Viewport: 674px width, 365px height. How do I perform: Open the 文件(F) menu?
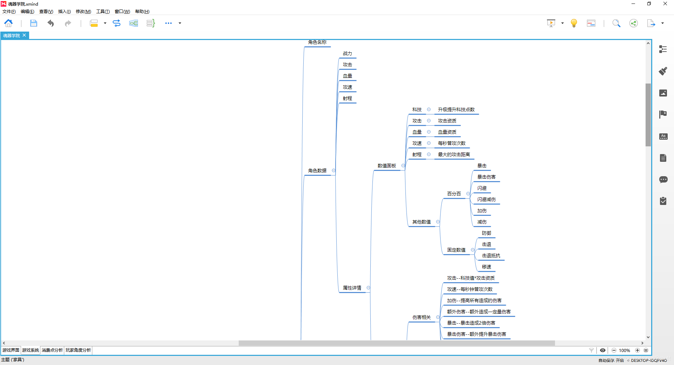[x=9, y=12]
